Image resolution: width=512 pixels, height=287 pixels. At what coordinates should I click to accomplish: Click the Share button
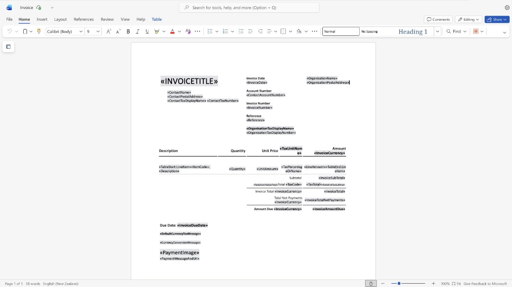click(x=497, y=19)
